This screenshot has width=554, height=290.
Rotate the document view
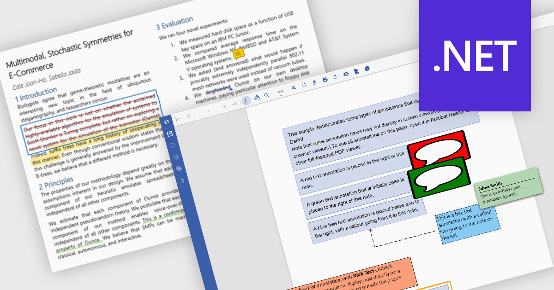pos(336,77)
